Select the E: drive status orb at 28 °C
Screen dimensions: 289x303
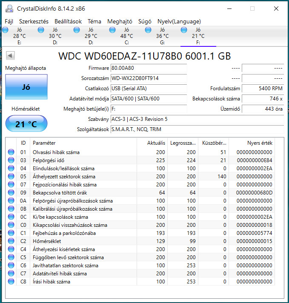tap(5, 30)
